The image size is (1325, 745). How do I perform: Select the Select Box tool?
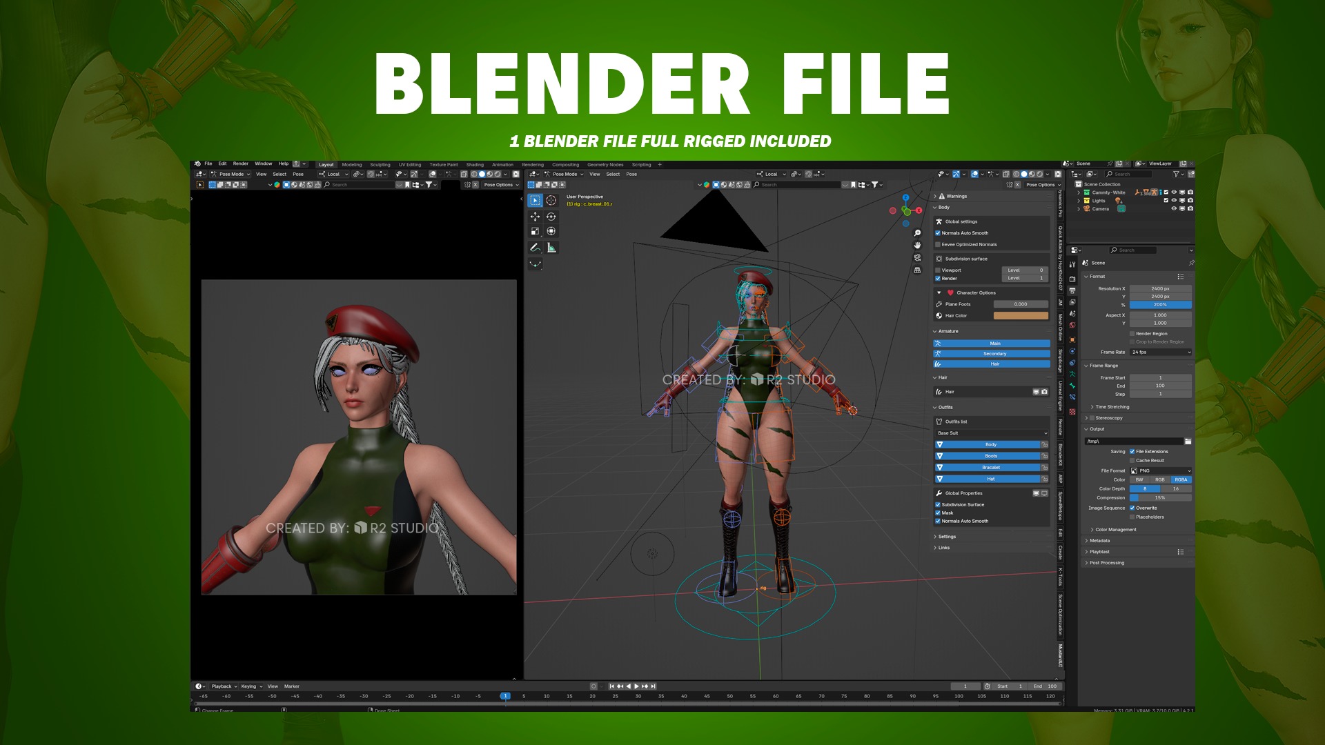pos(535,200)
